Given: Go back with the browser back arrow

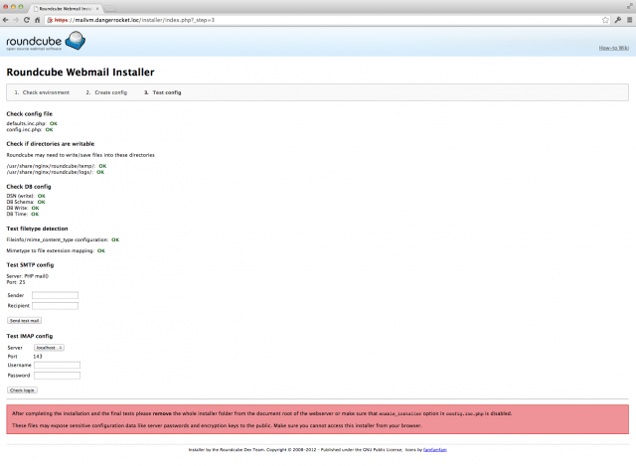Looking at the screenshot, I should point(5,20).
